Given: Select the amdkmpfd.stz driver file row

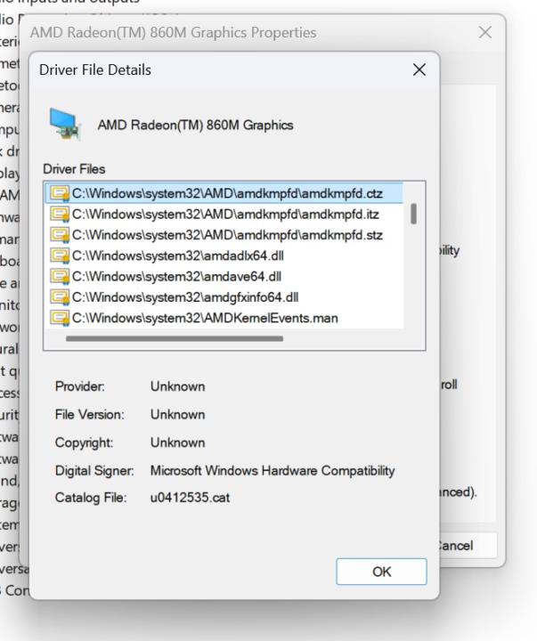Looking at the screenshot, I should [x=224, y=235].
